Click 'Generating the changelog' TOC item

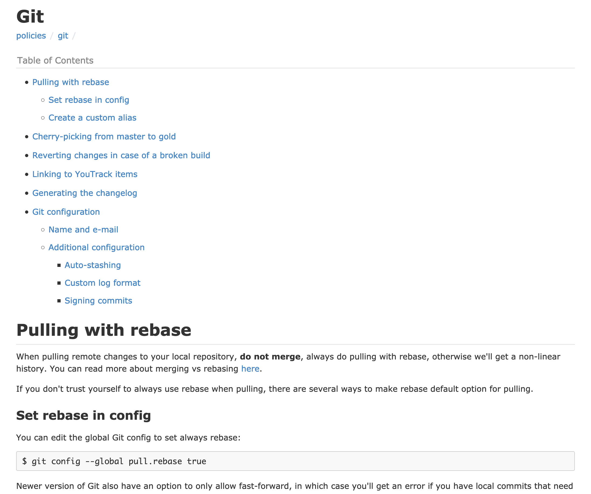[x=85, y=193]
